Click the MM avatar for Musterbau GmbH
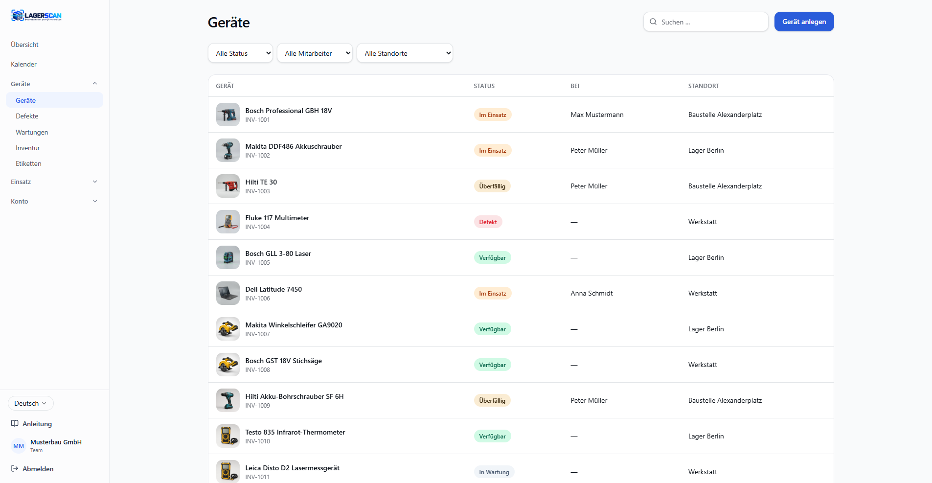The image size is (932, 483). coord(19,446)
